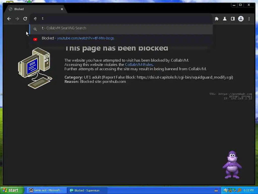
Task: Click the forward navigation arrow
Action: pyautogui.click(x=17, y=19)
